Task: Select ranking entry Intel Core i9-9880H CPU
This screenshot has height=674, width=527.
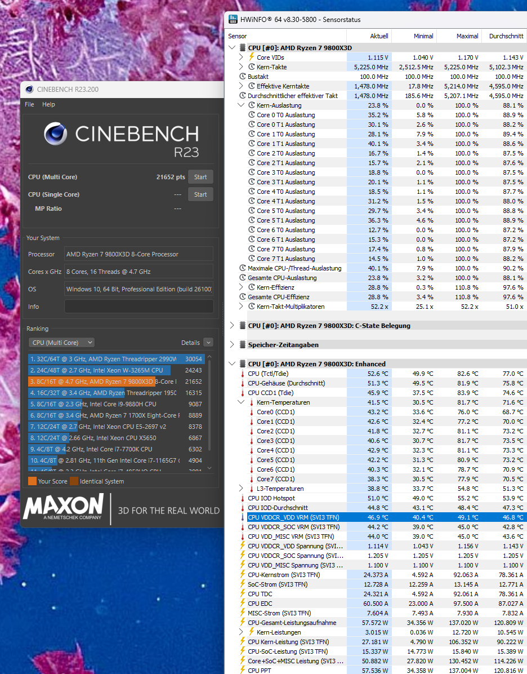Action: click(115, 404)
